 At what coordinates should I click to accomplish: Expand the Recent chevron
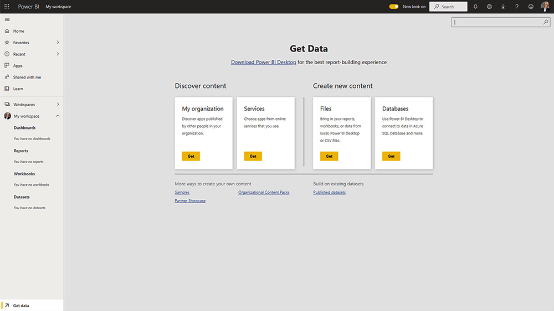click(x=58, y=54)
